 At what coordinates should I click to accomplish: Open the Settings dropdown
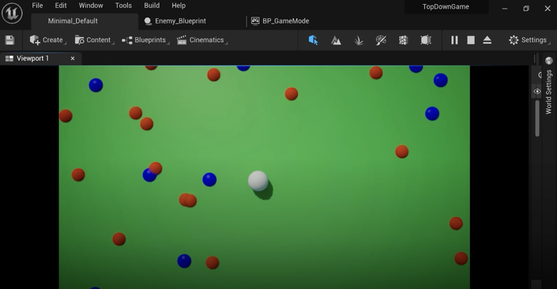click(x=529, y=40)
